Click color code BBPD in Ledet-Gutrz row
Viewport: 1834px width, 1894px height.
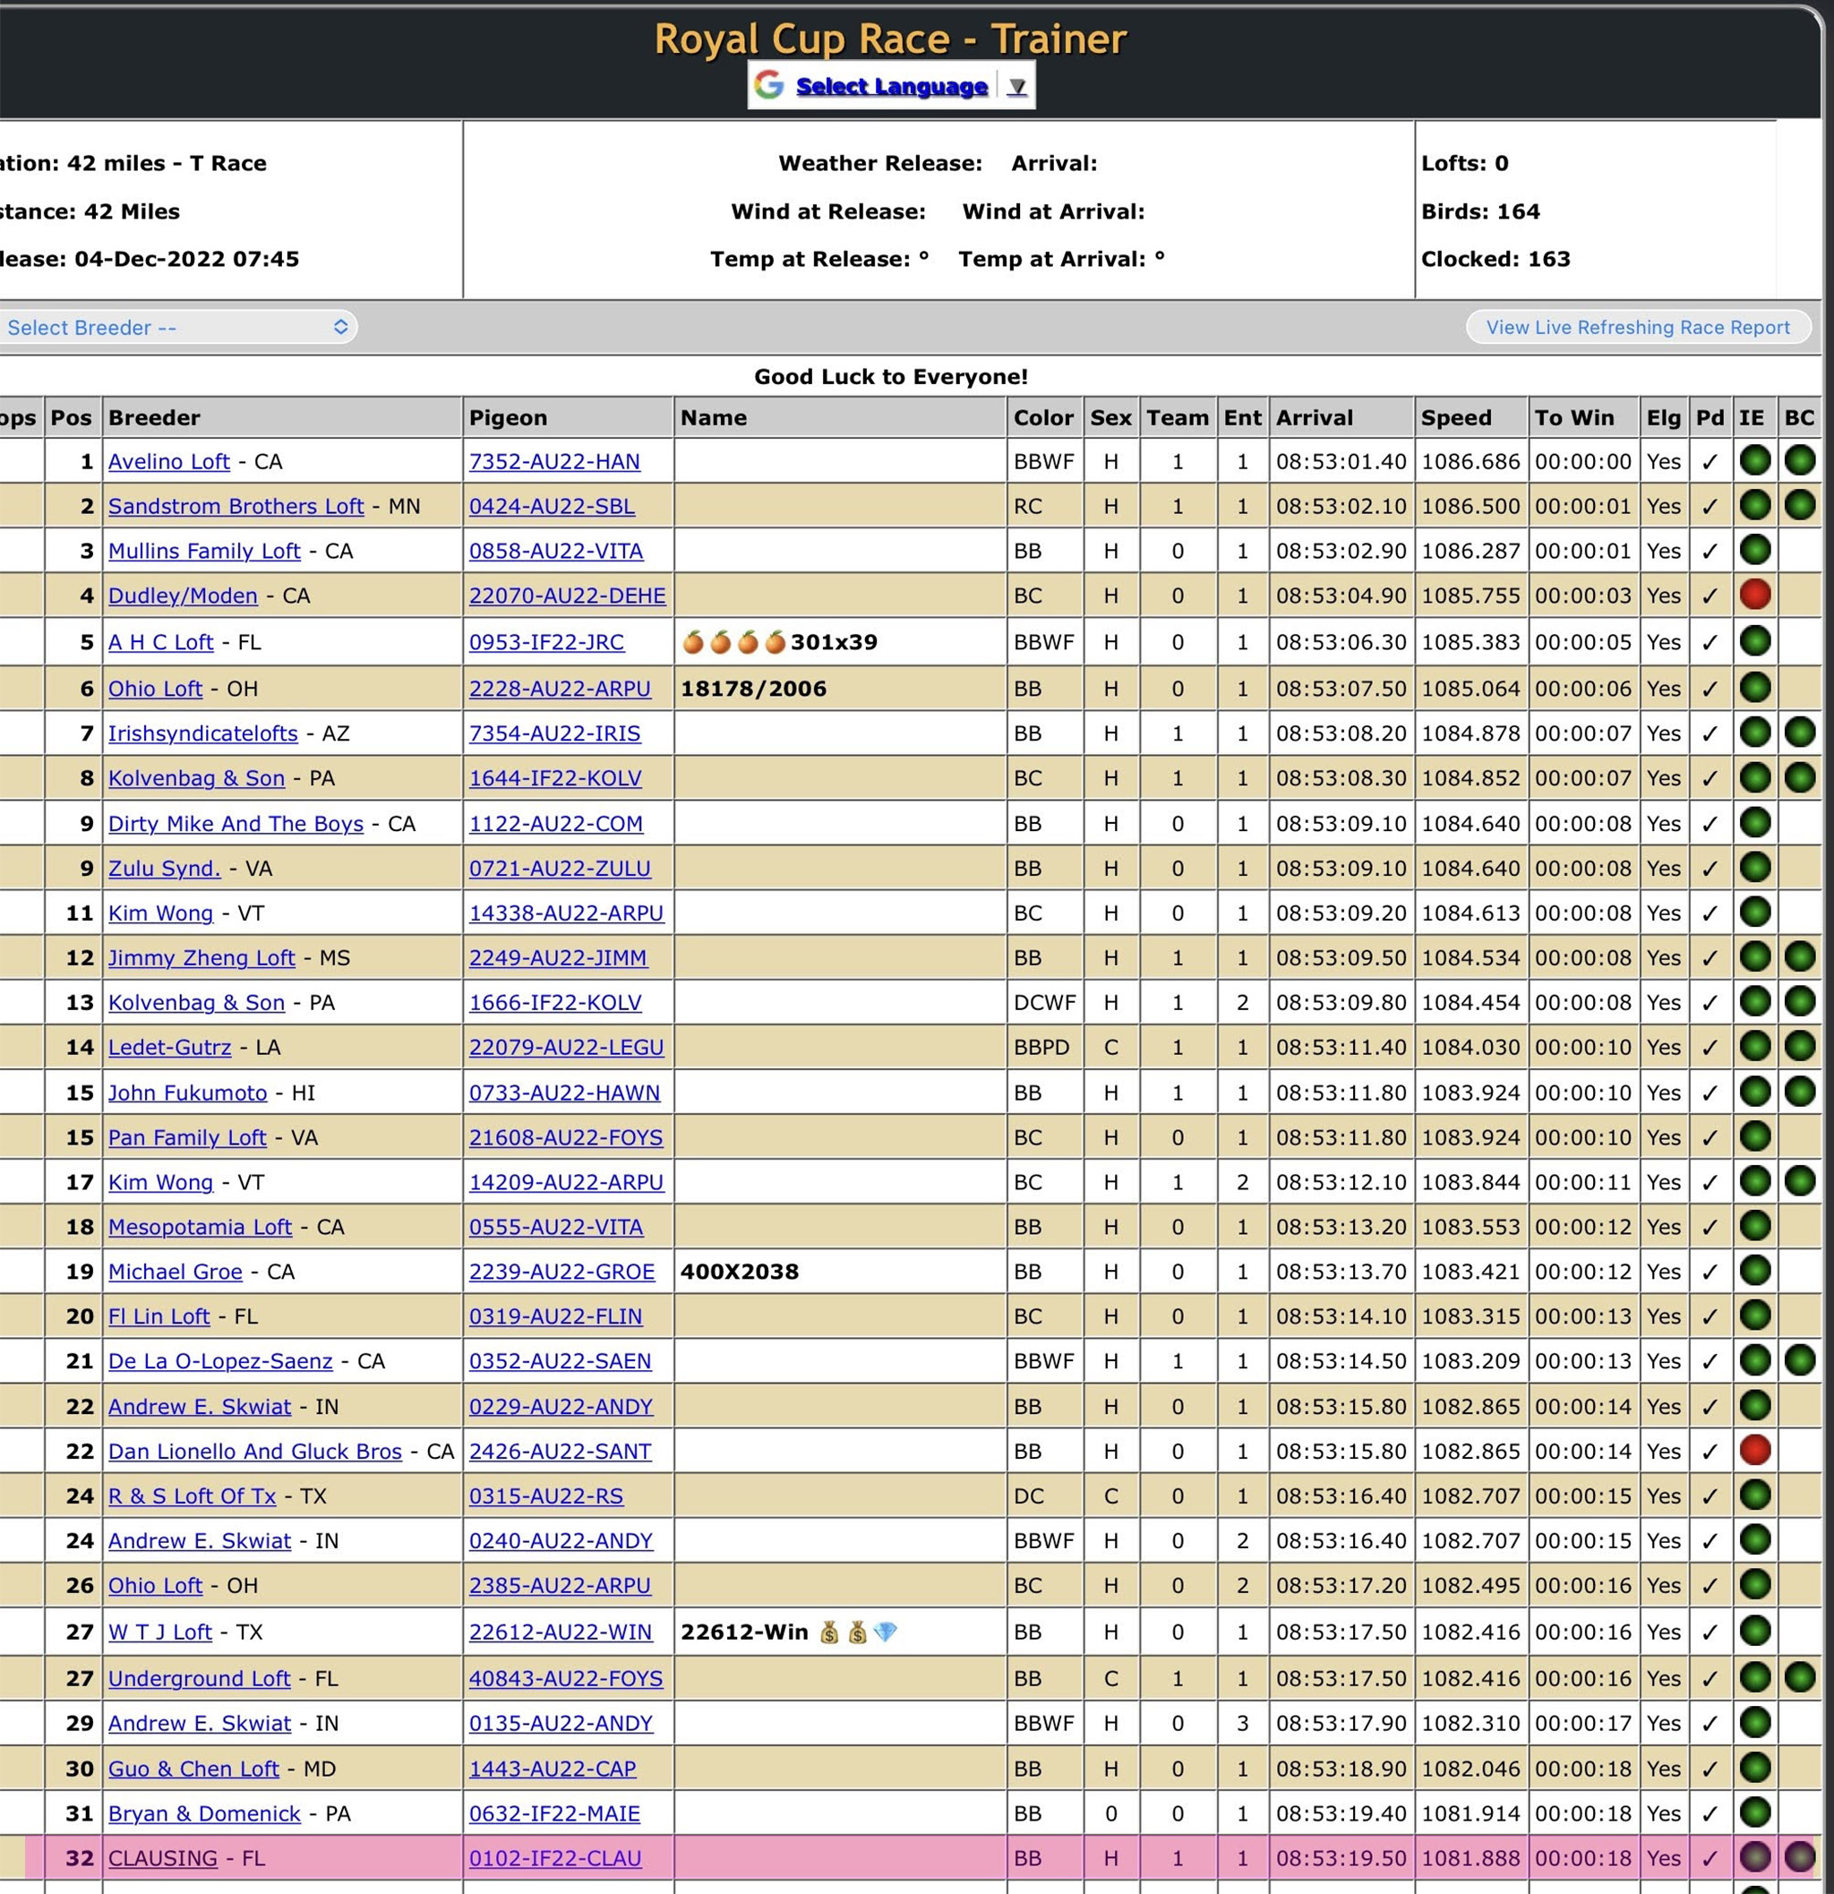(1041, 1048)
